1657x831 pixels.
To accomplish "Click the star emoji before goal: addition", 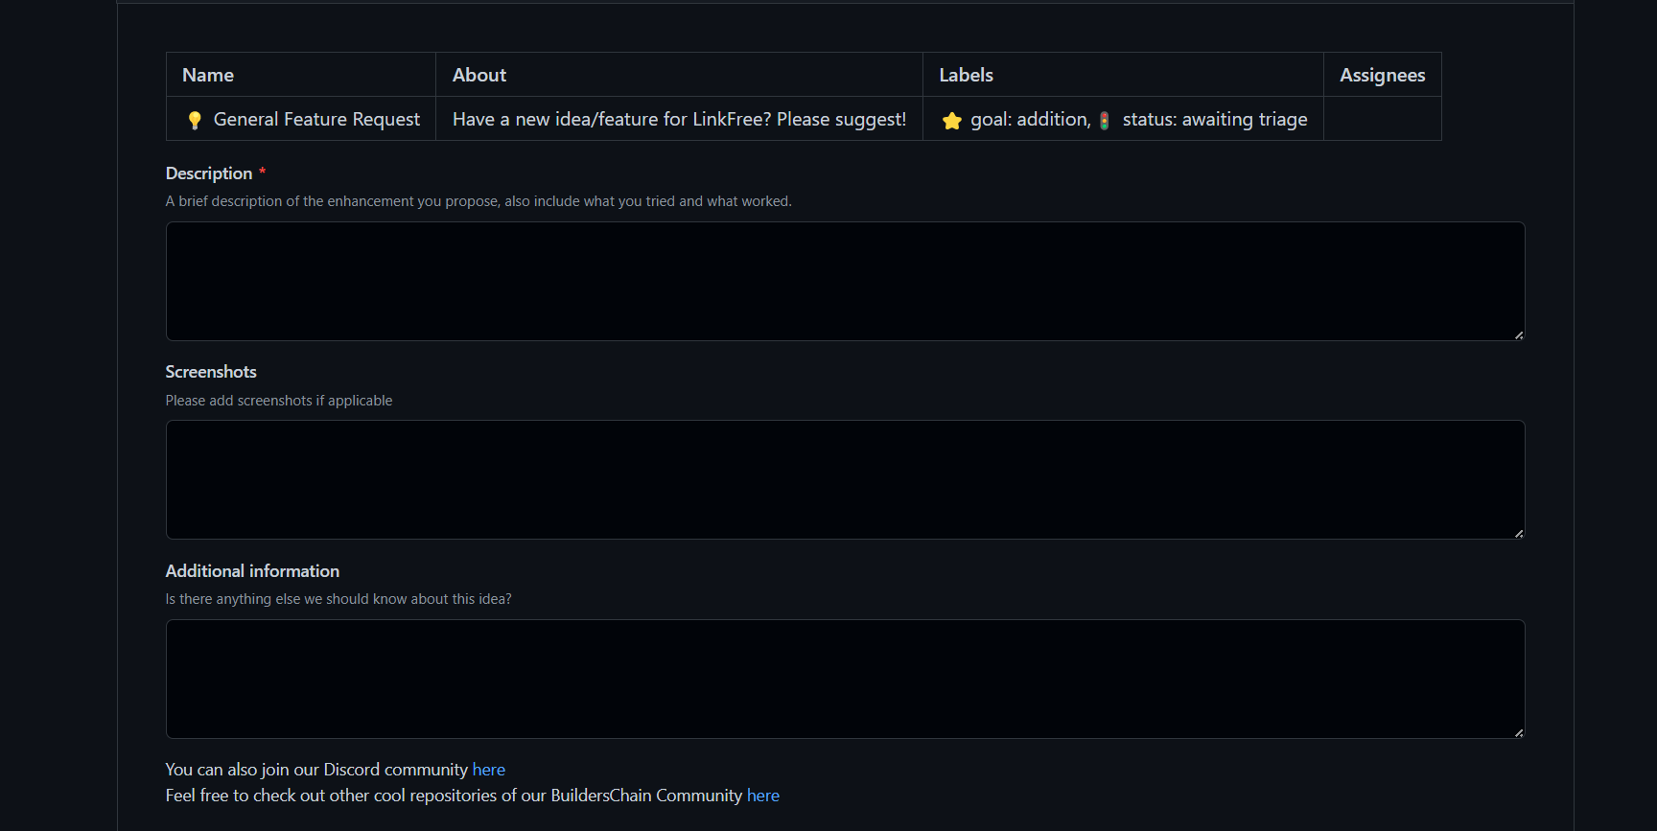I will 951,121.
